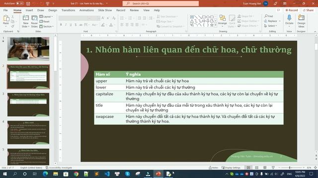Click the slide title text
318x178 pixels.
[x=189, y=49]
